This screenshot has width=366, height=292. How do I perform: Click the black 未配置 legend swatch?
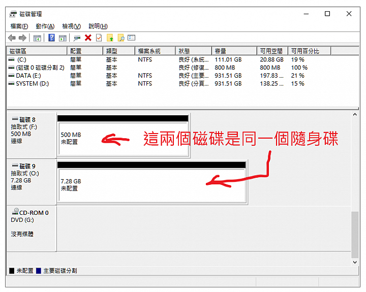tap(12, 271)
